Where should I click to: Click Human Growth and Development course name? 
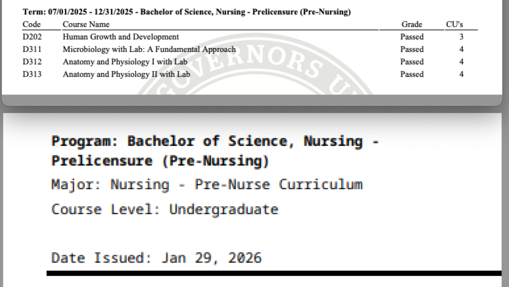[x=120, y=37]
